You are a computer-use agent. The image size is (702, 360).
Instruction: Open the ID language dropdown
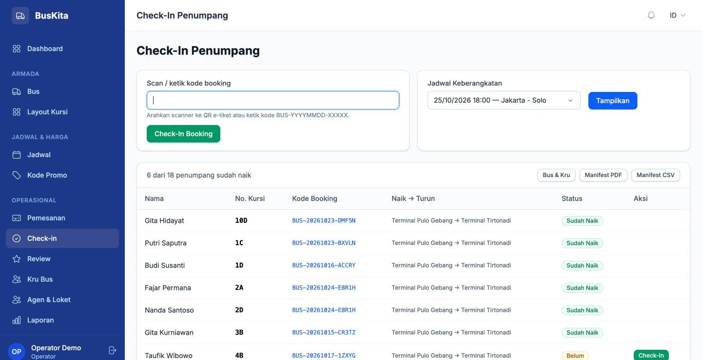coord(678,16)
